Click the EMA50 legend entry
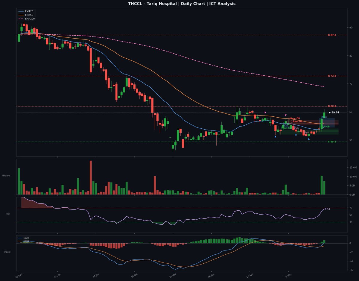359x281 pixels. 26,15
